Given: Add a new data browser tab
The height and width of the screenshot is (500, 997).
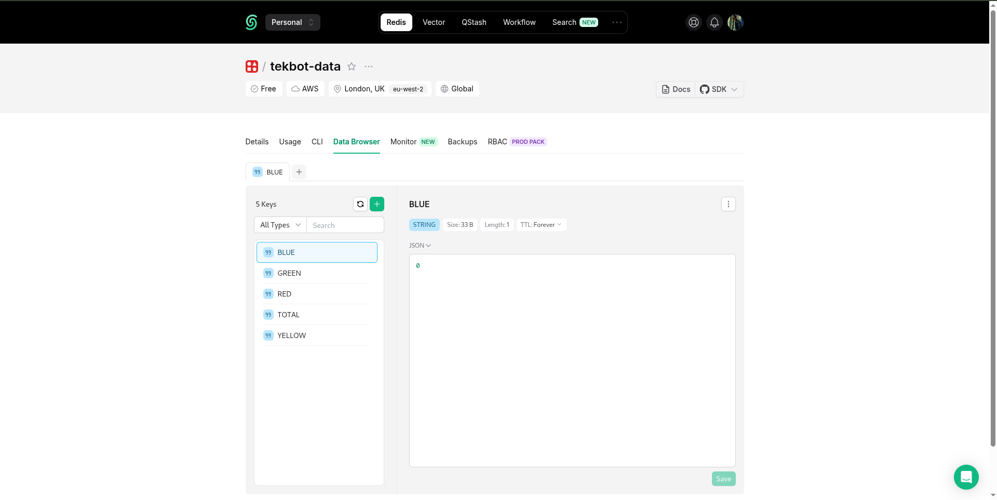Looking at the screenshot, I should tap(299, 172).
